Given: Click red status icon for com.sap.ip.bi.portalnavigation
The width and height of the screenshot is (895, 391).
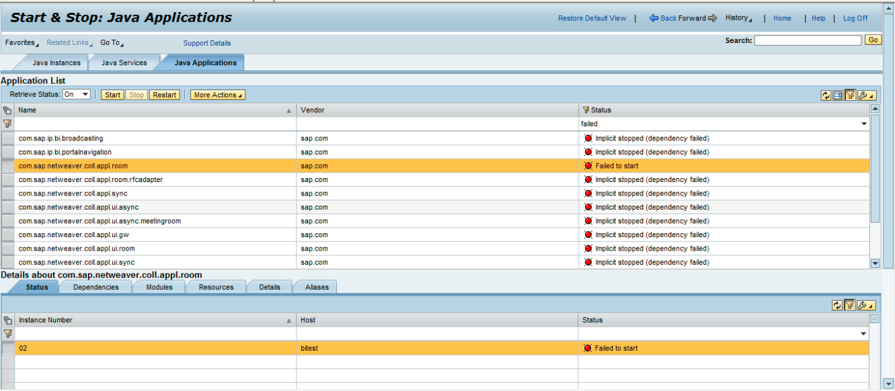Looking at the screenshot, I should point(588,152).
